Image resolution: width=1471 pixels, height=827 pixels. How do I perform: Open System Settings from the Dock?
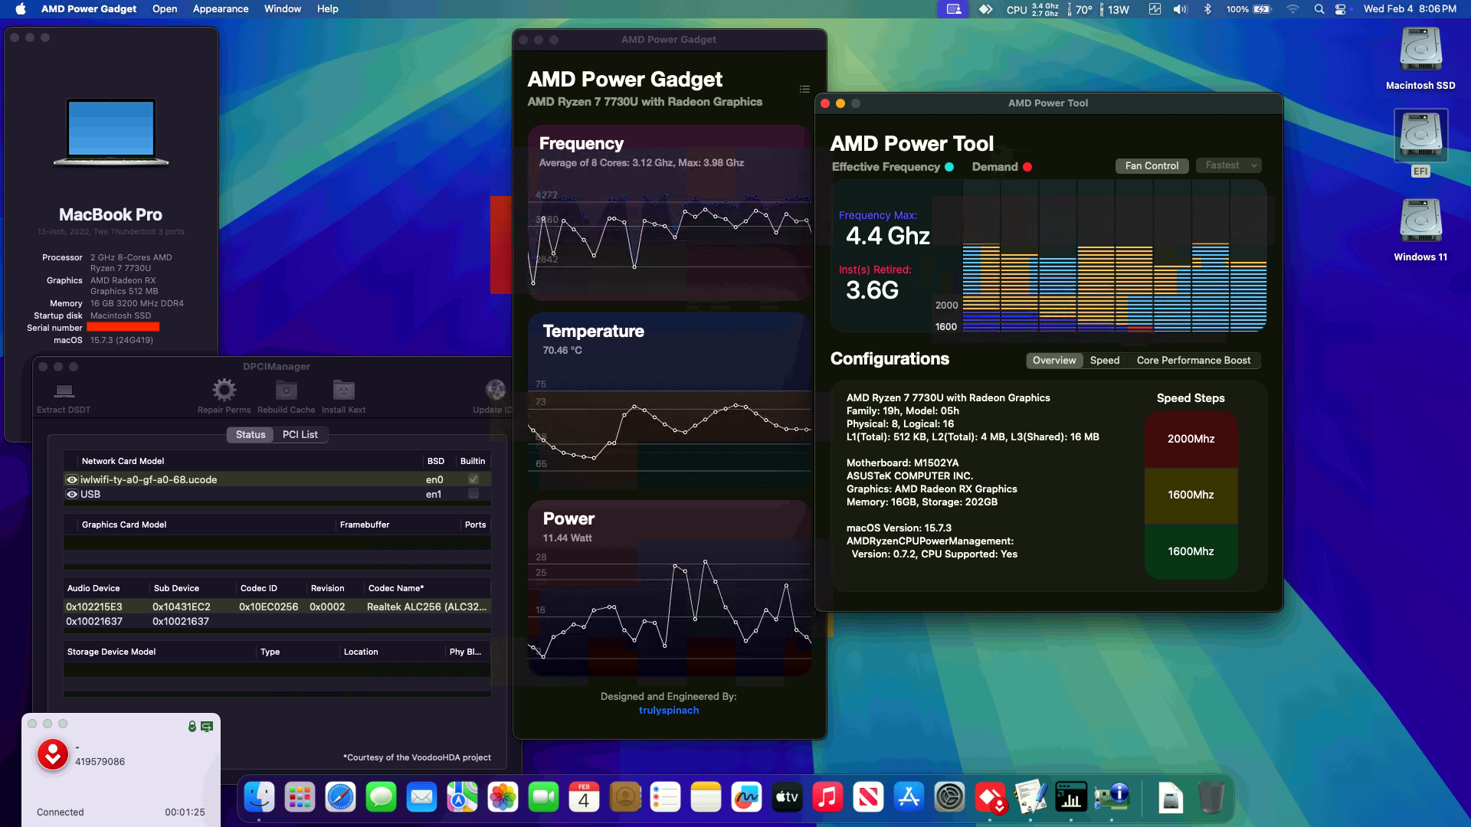[x=950, y=798]
